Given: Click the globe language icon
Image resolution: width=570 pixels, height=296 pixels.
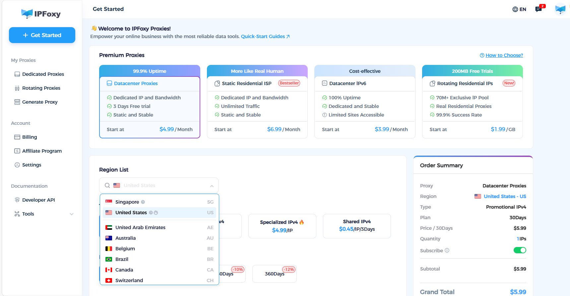Looking at the screenshot, I should (515, 9).
